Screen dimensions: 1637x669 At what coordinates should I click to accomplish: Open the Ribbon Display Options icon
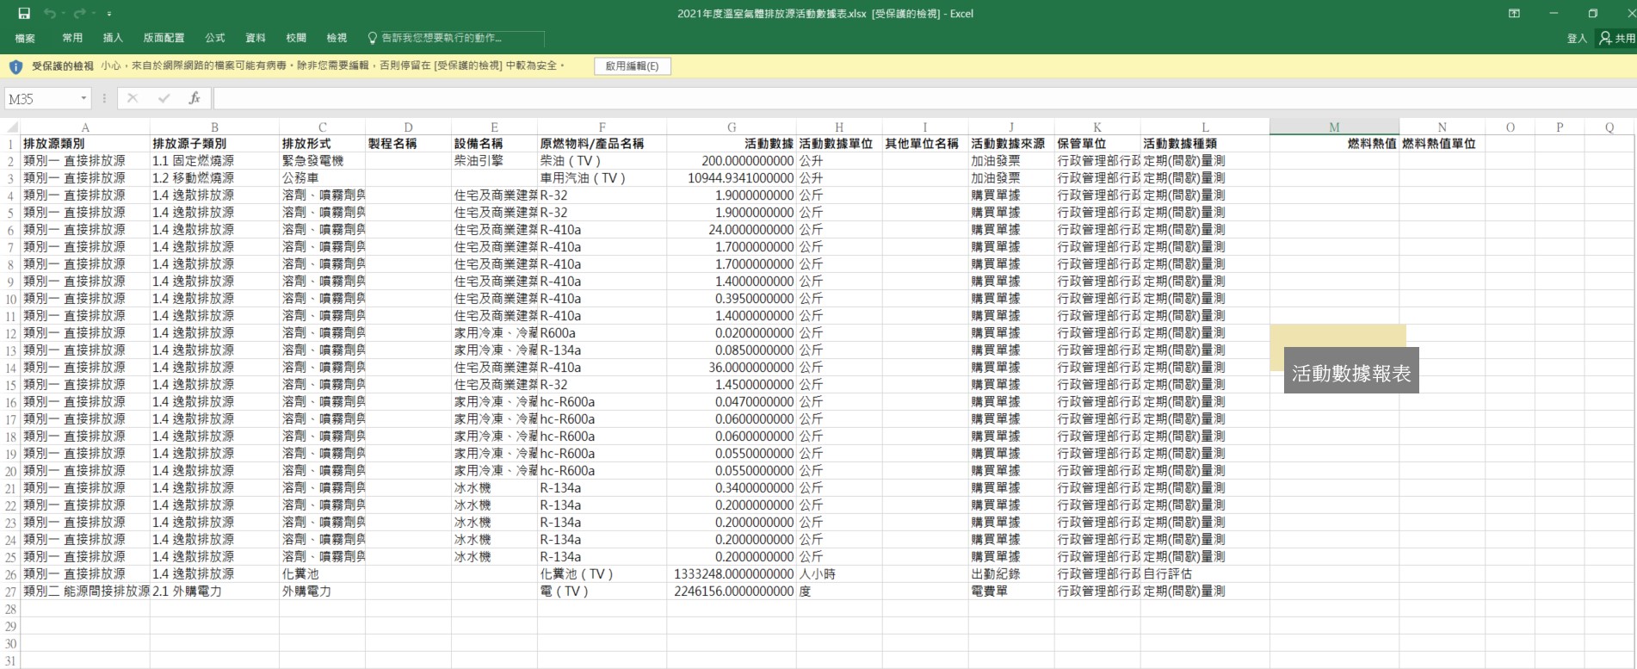click(x=1514, y=14)
